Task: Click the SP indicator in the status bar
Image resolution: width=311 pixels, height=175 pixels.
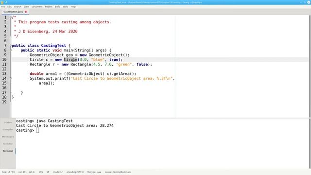Action: 48,172
